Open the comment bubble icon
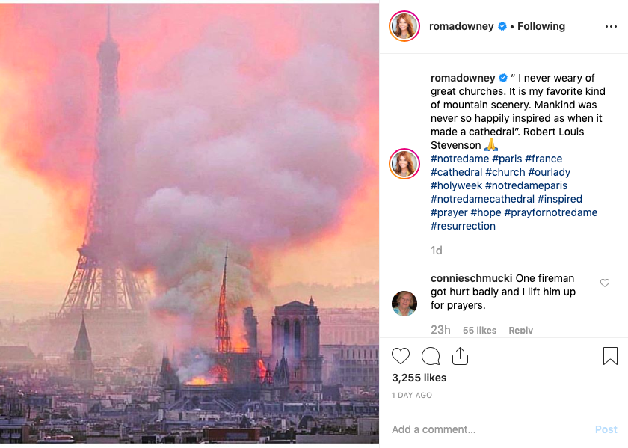Screen dimensions: 628x448 point(431,356)
